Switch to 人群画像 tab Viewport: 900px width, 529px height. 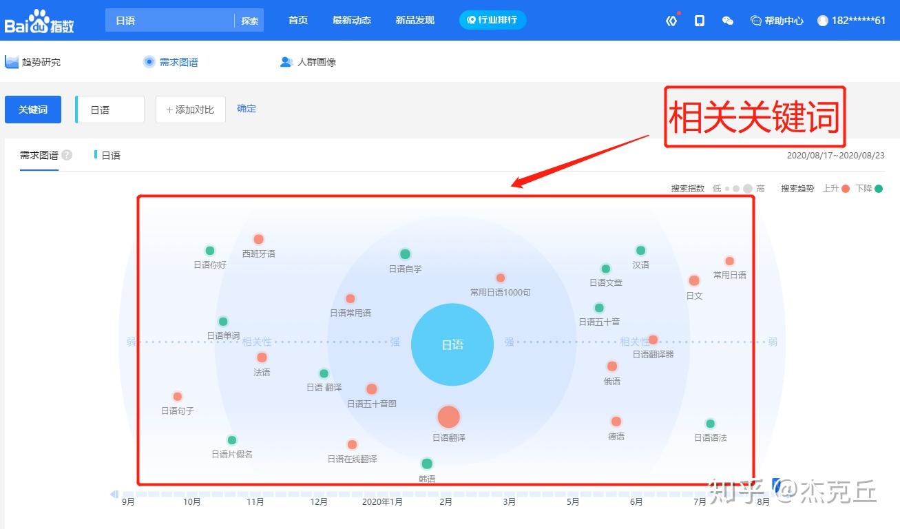click(308, 62)
